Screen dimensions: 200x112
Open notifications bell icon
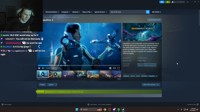[x=168, y=2]
